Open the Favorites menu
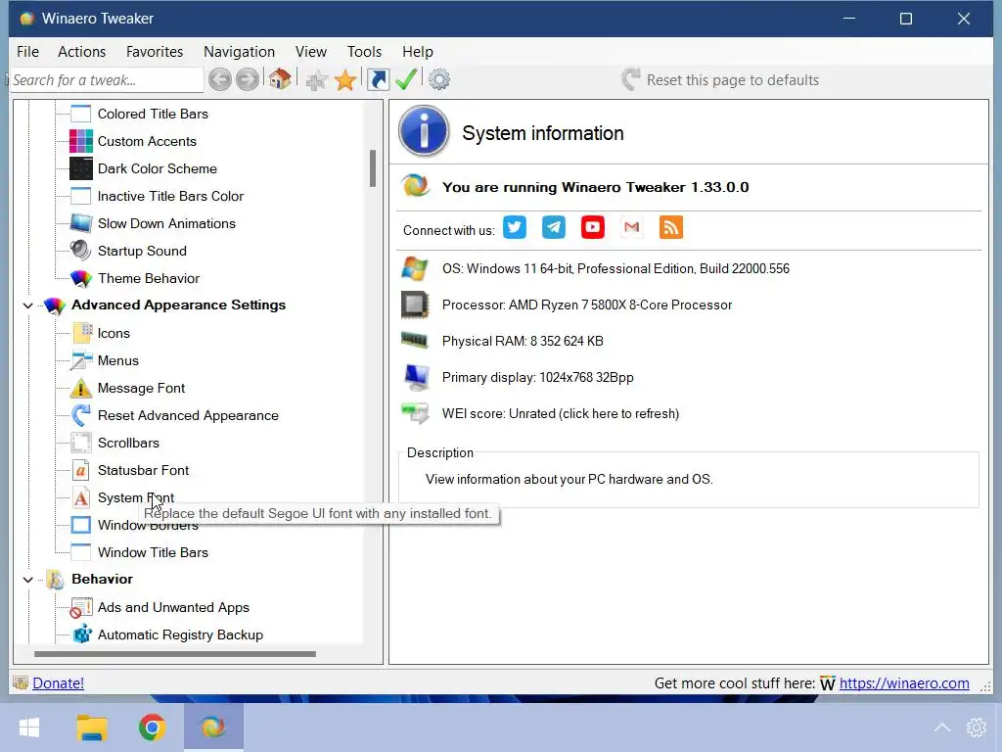 (155, 52)
